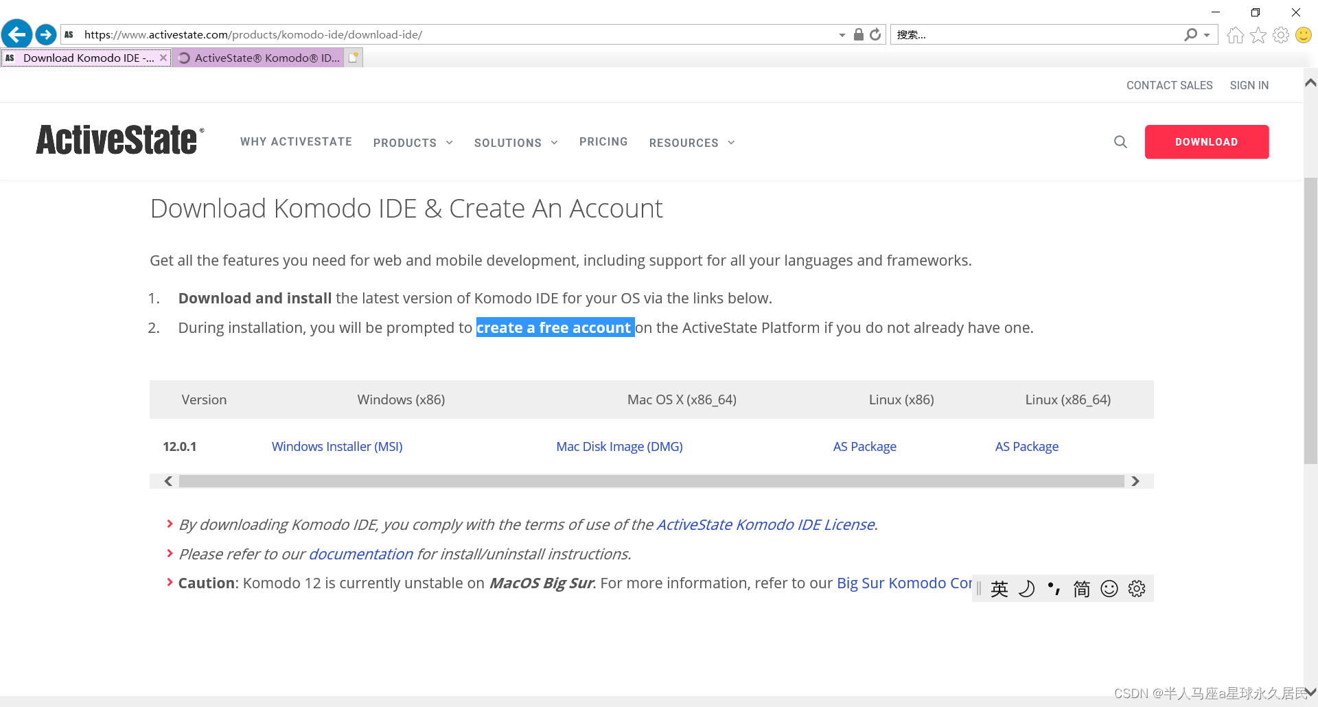Click the version 12.0.1 cell

(180, 447)
